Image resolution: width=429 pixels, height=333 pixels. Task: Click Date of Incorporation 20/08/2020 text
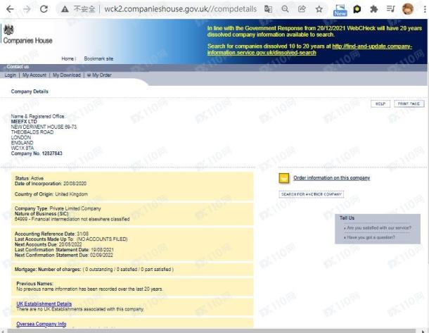(x=51, y=184)
